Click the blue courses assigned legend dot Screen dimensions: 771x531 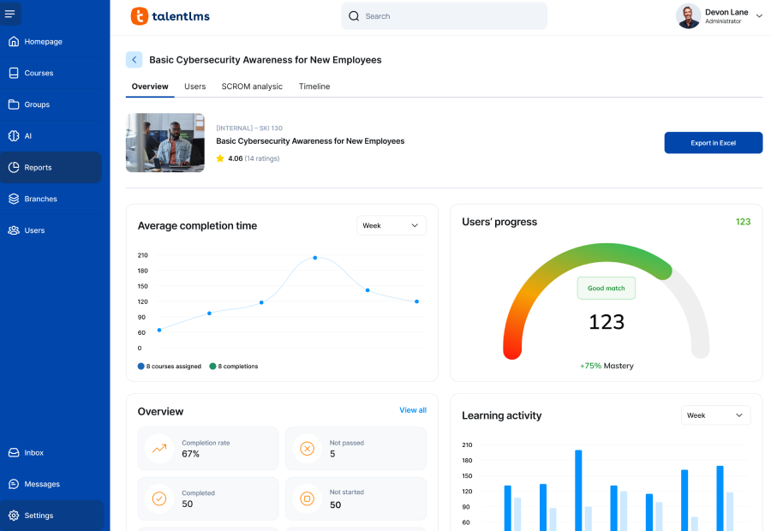(141, 367)
